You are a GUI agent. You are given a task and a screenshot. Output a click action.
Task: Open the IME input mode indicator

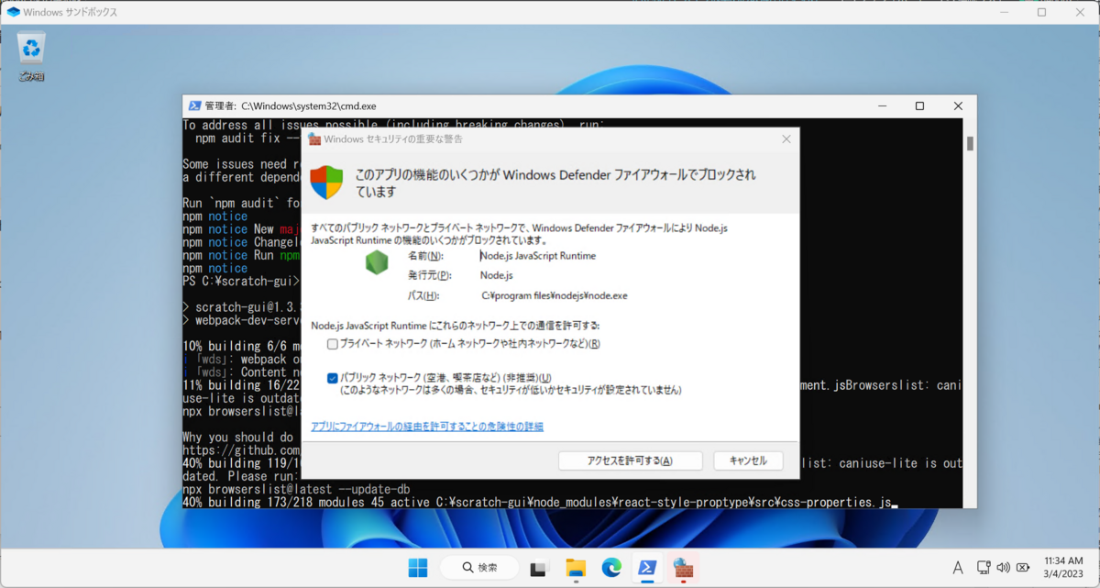tap(958, 568)
